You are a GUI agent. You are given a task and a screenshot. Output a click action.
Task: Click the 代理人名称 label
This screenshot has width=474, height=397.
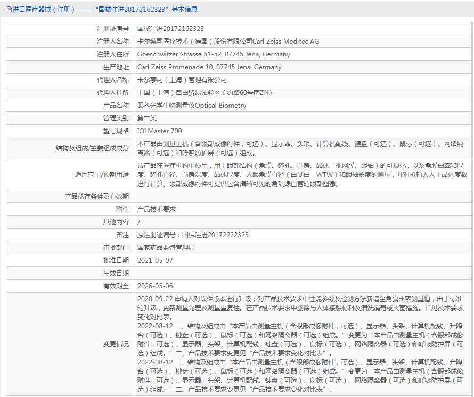point(112,80)
